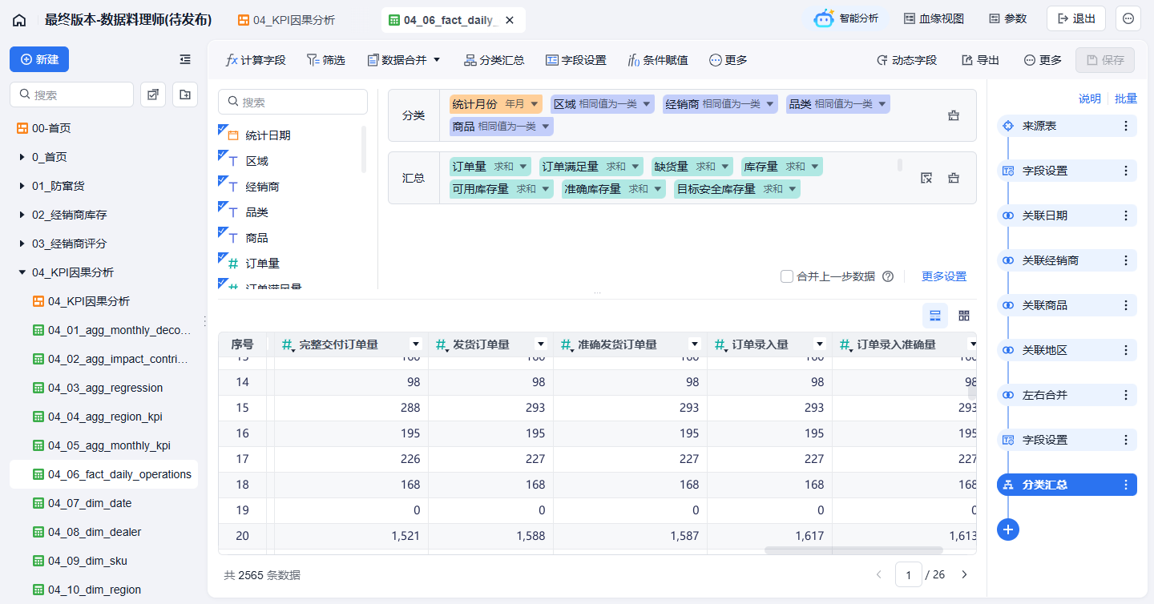Switch to list table view icon
The height and width of the screenshot is (604, 1154).
pos(935,316)
